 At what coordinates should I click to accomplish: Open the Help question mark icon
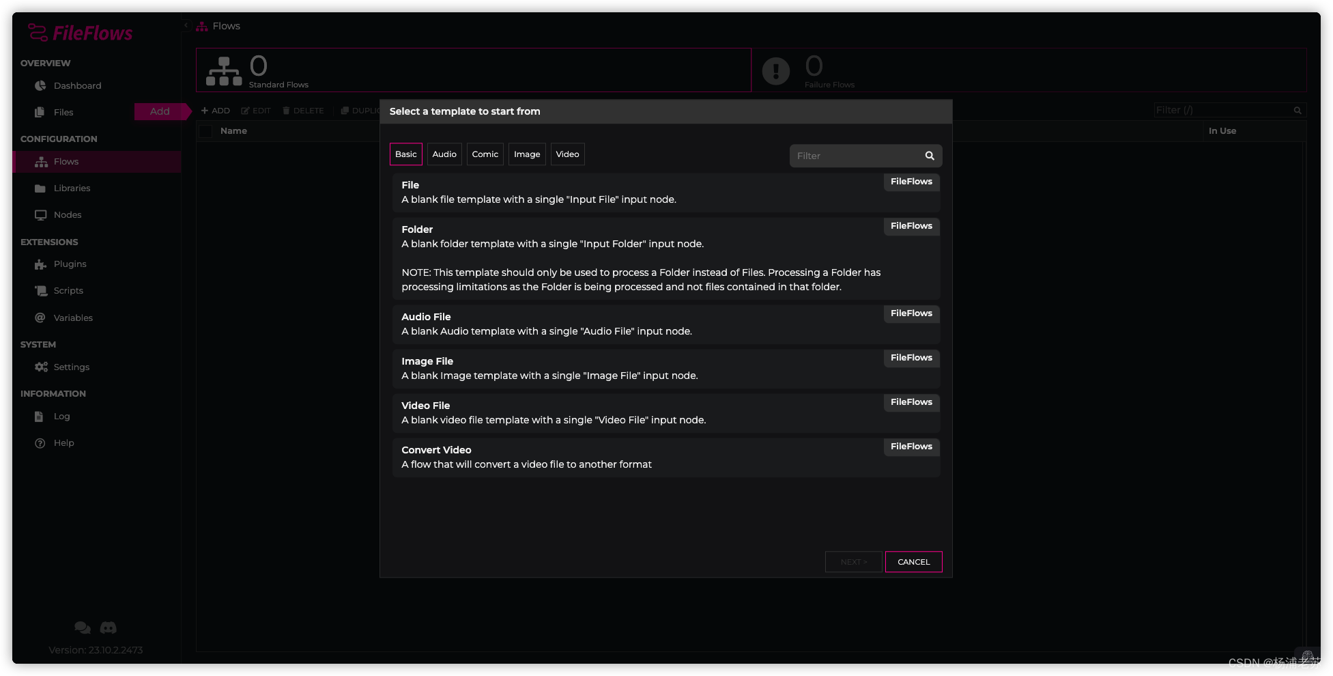(40, 443)
